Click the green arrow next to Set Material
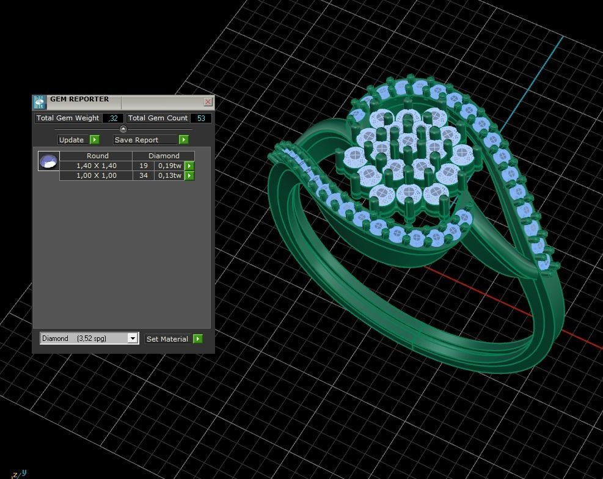The height and width of the screenshot is (479, 603). pos(198,338)
